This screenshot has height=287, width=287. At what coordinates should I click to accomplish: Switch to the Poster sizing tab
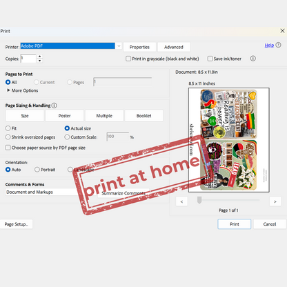pyautogui.click(x=64, y=116)
